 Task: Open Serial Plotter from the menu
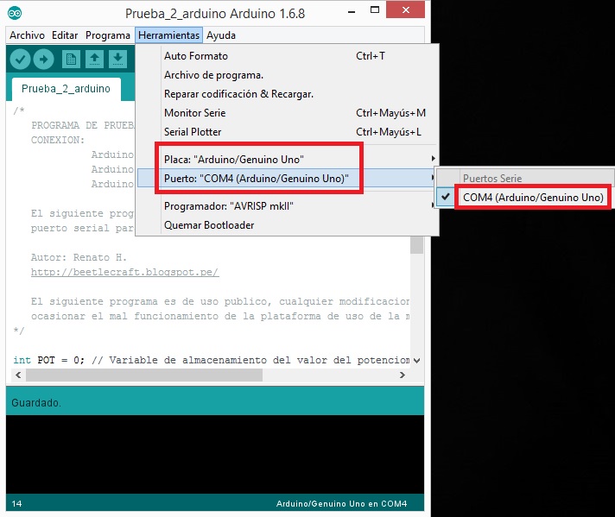tap(288, 132)
